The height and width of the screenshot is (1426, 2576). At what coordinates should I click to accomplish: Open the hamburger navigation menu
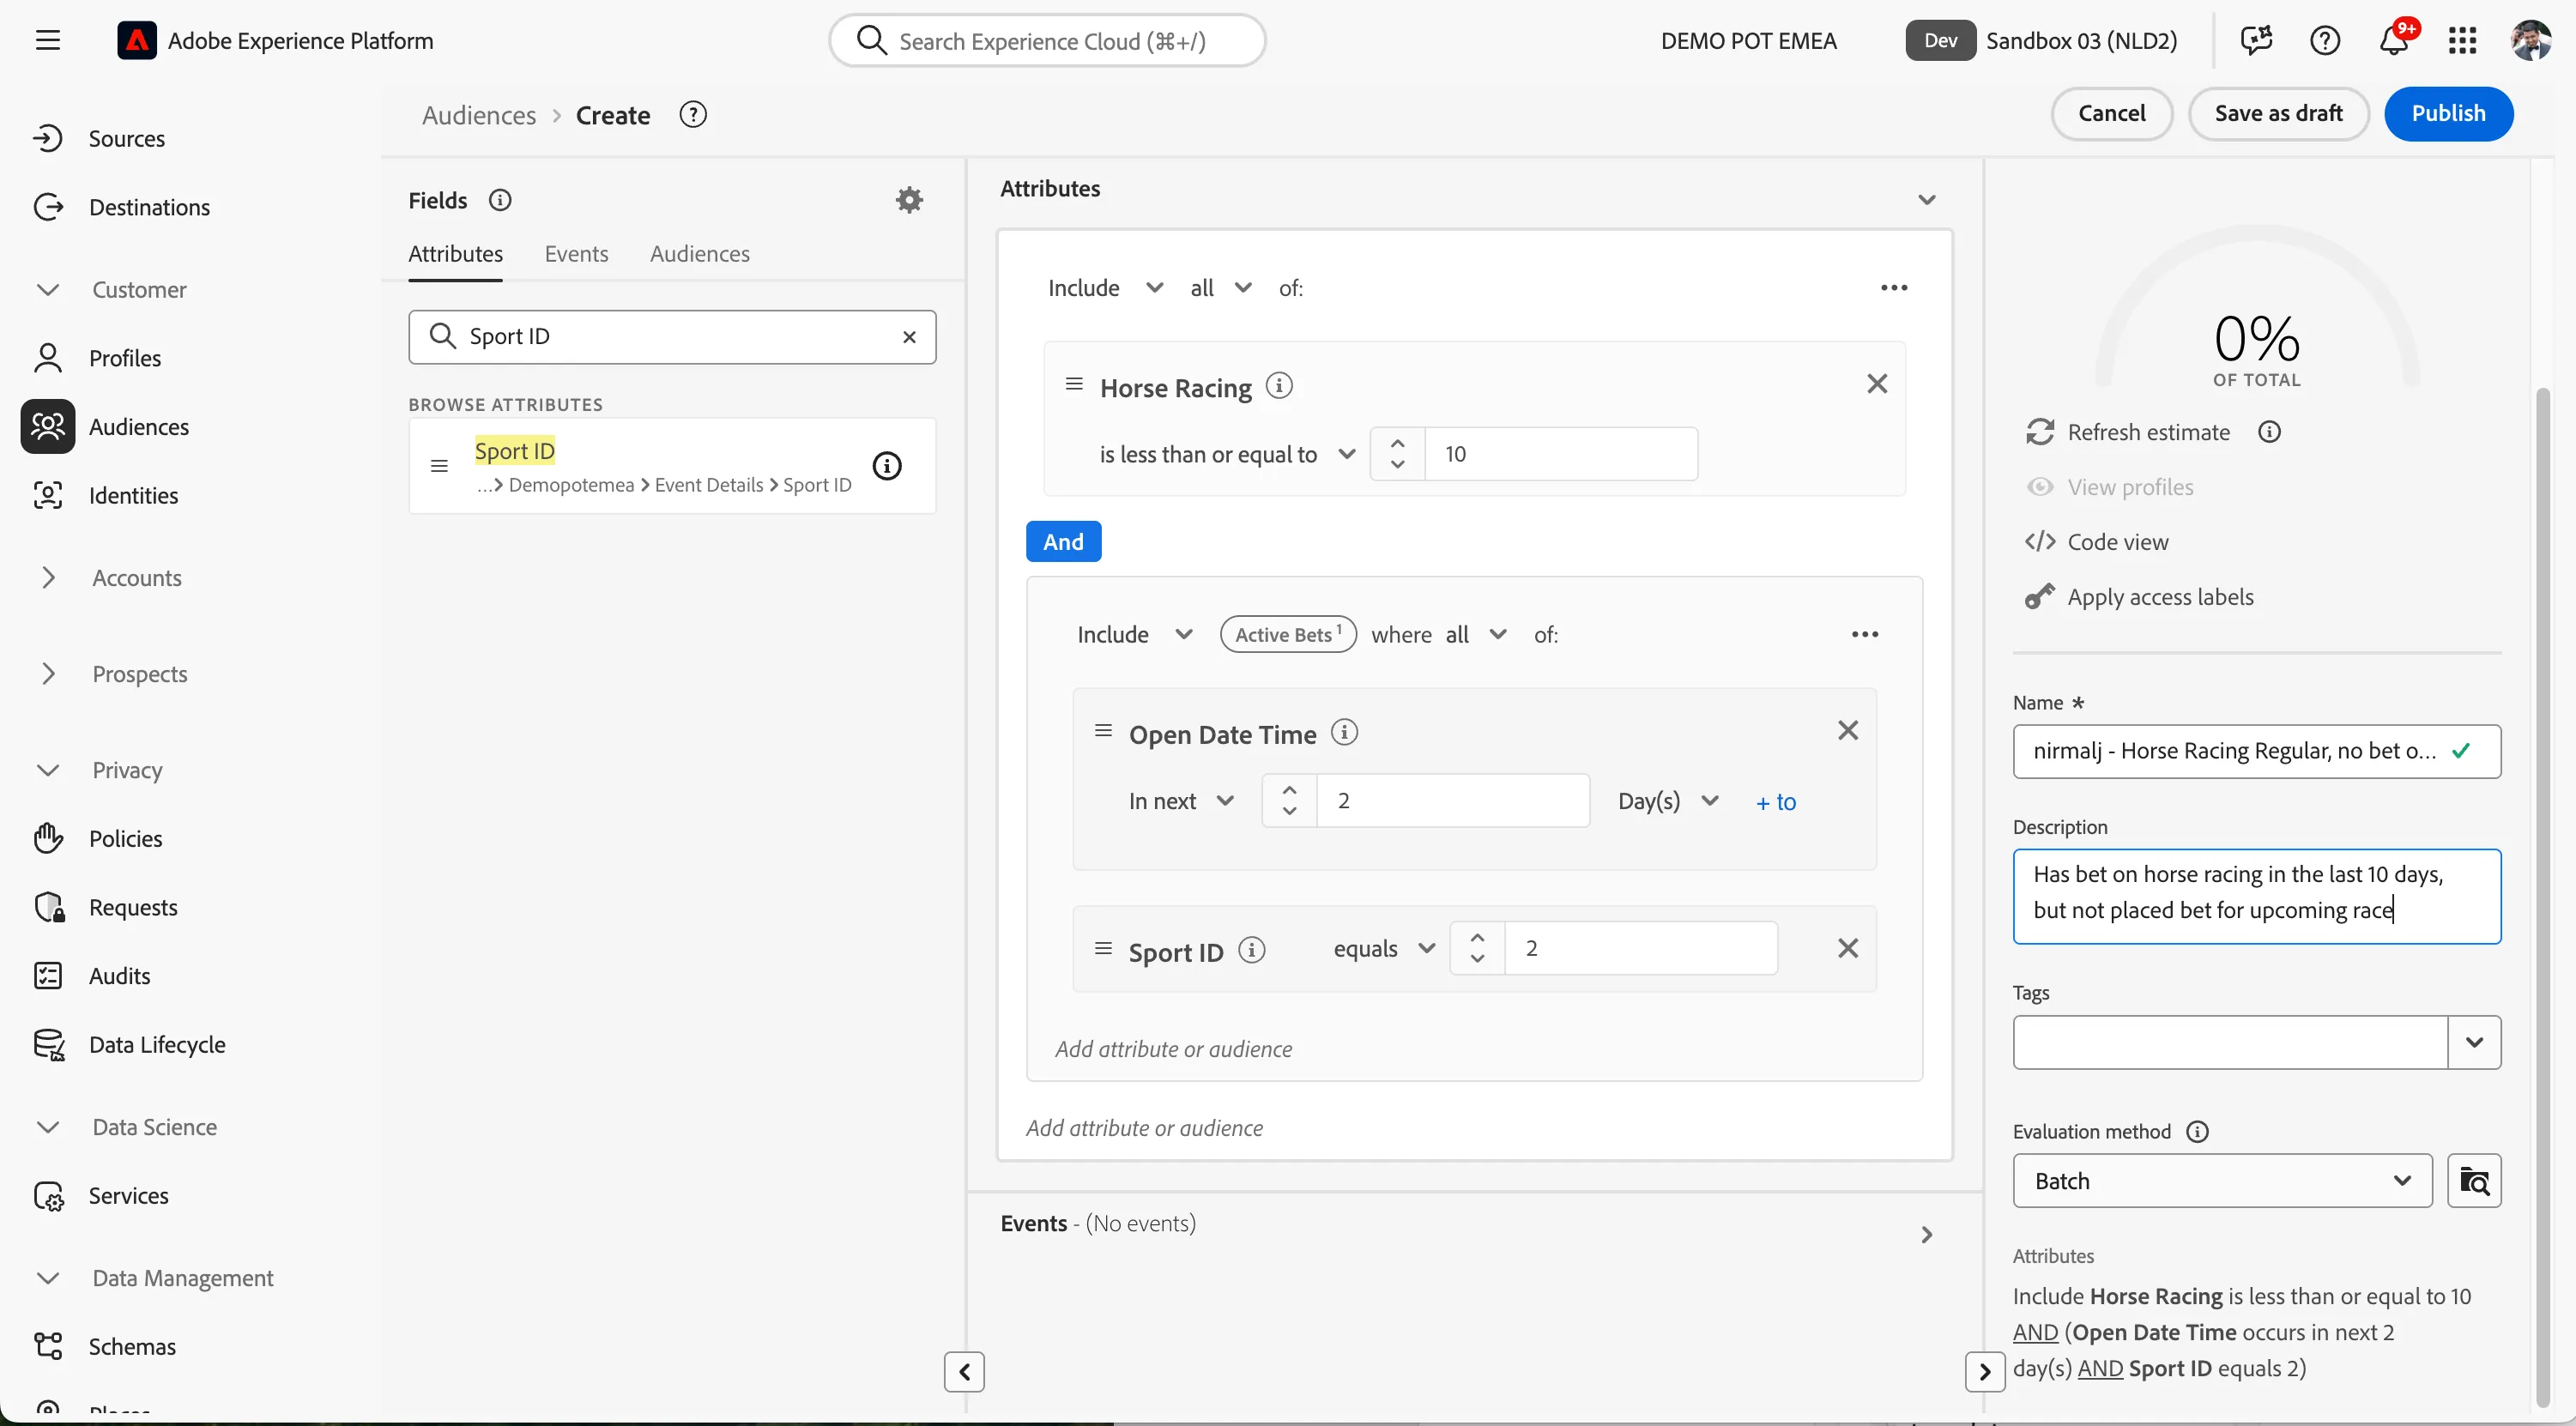pyautogui.click(x=47, y=41)
